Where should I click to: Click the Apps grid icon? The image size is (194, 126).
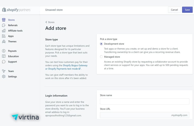tap(4, 36)
